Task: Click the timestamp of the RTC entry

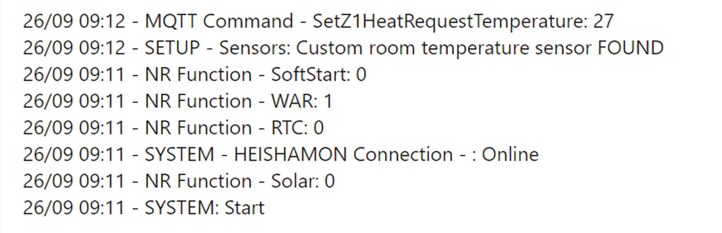Action: tap(74, 128)
